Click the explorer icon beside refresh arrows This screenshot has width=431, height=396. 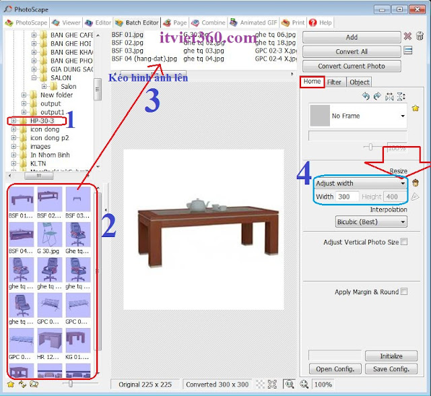[x=34, y=384]
